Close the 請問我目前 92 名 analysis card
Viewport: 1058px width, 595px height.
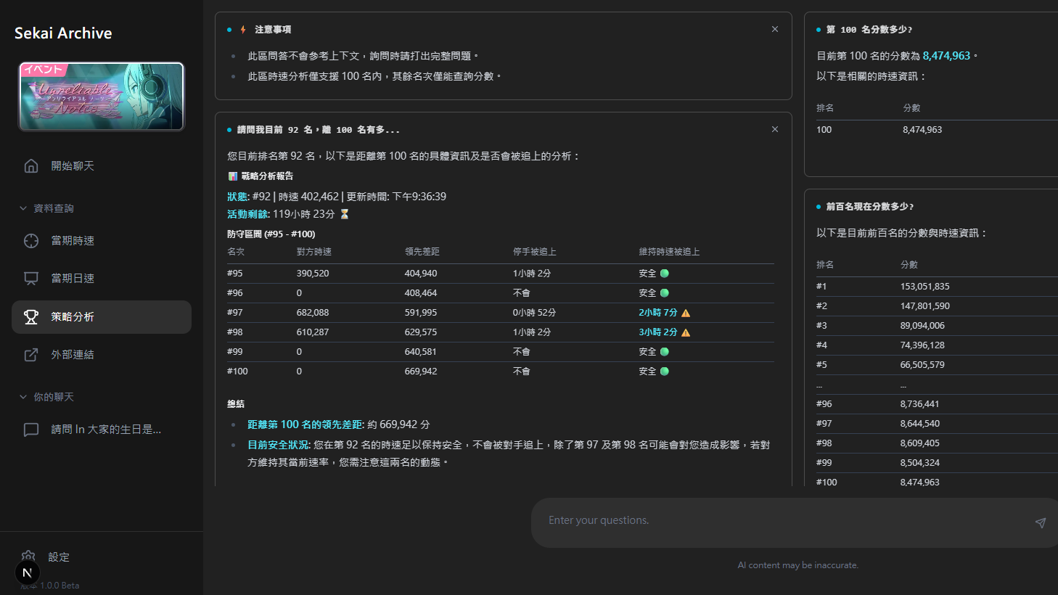pyautogui.click(x=775, y=129)
